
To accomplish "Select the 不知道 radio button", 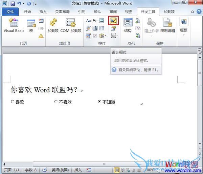I will pos(99,102).
